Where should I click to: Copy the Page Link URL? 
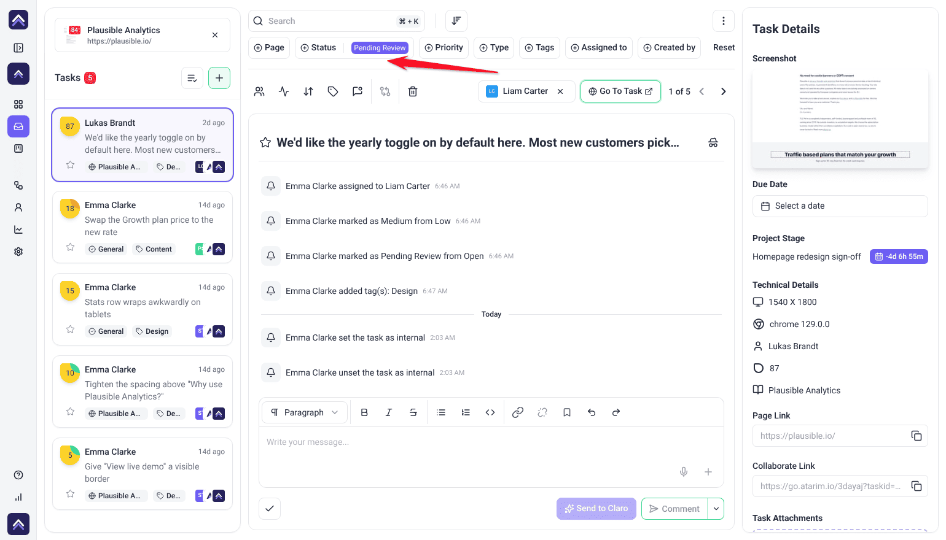917,436
